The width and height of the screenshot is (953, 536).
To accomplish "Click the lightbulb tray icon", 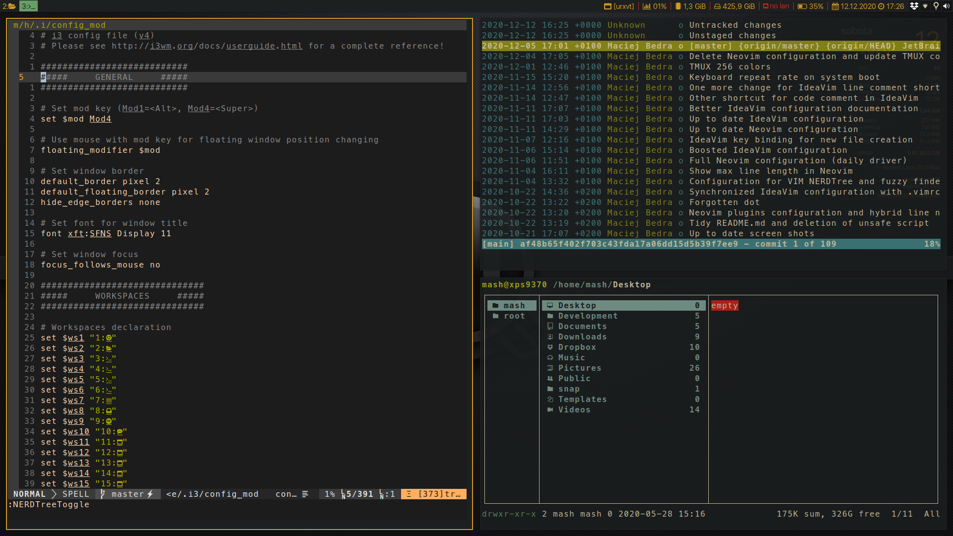I will [936, 6].
